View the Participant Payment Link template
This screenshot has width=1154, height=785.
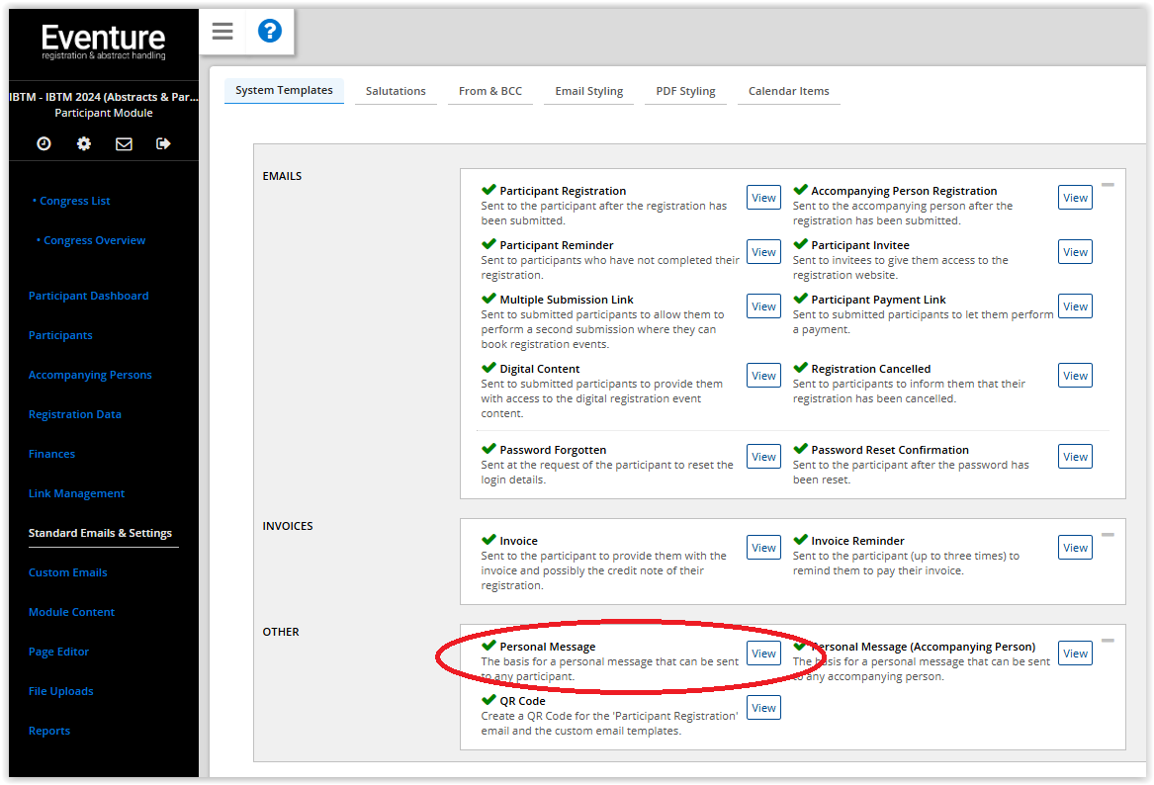click(1075, 306)
